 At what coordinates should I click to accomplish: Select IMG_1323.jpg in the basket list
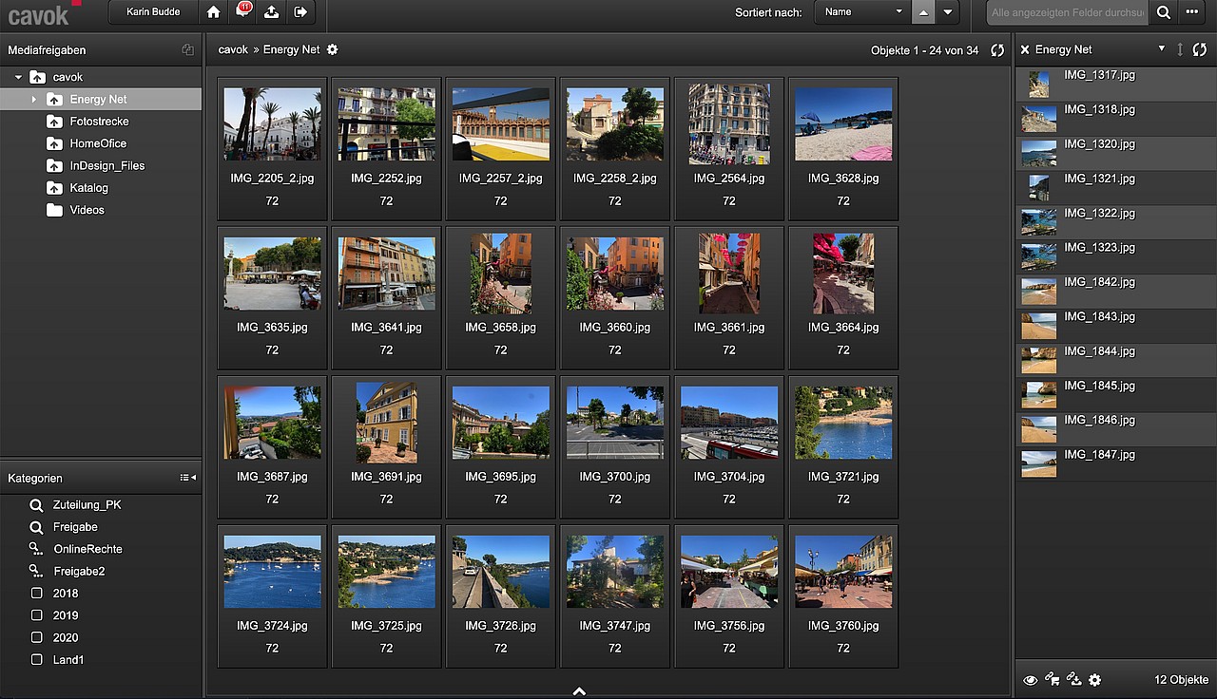1116,256
